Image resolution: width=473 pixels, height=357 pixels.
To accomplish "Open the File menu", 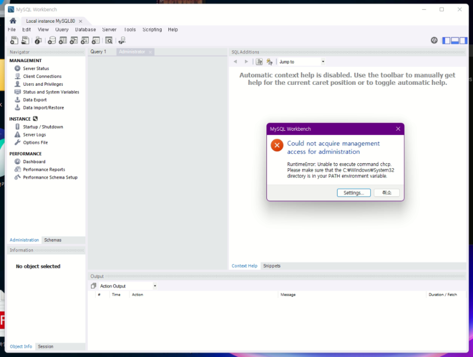I will point(12,30).
